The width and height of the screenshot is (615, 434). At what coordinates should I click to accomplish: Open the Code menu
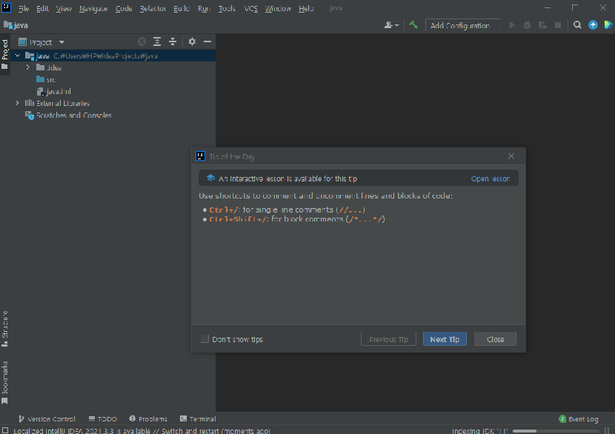tap(124, 8)
